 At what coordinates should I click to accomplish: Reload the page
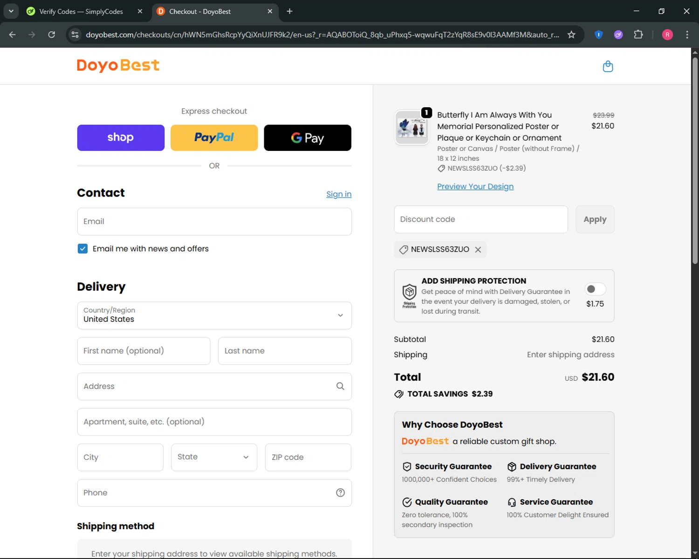pos(52,34)
